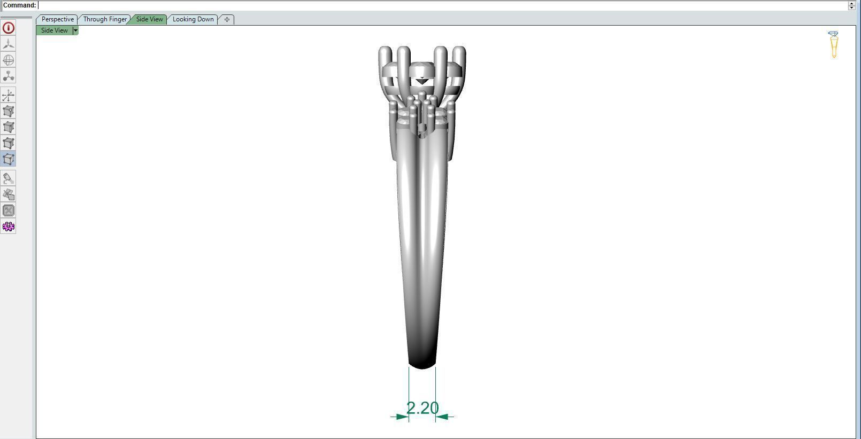Click the command history up arrow
Screen dimensions: 861x439
[x=852, y=3]
